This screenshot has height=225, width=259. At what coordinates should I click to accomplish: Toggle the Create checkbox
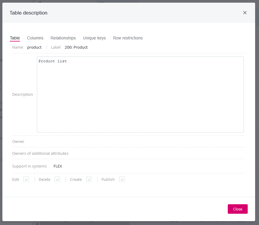[89, 179]
